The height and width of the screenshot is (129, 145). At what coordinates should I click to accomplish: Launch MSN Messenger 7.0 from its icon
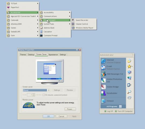pos(103,74)
